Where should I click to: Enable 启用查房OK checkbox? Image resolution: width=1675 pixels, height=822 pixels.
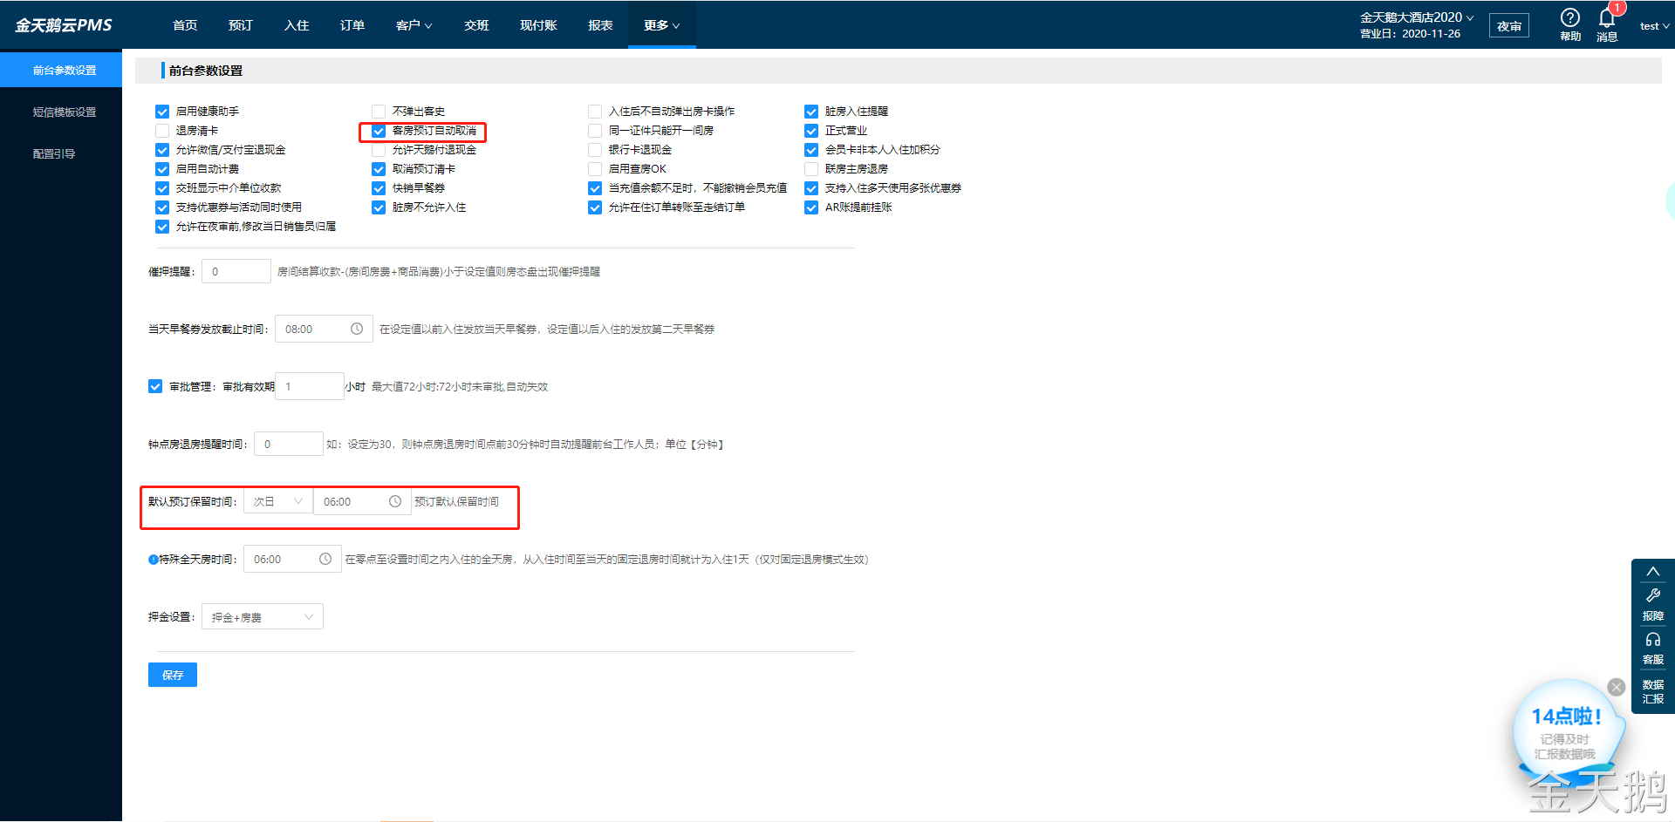coord(595,169)
